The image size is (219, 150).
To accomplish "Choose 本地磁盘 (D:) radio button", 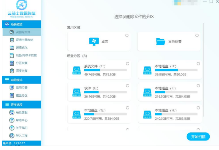I will pos(198,64).
